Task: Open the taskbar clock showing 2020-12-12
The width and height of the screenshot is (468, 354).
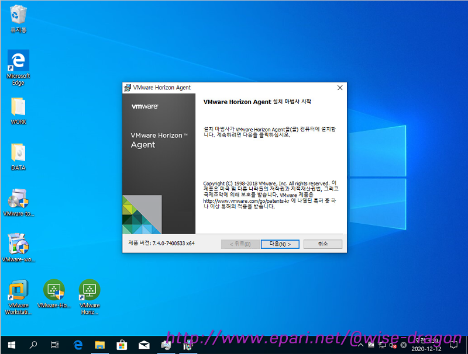Action: click(x=426, y=345)
